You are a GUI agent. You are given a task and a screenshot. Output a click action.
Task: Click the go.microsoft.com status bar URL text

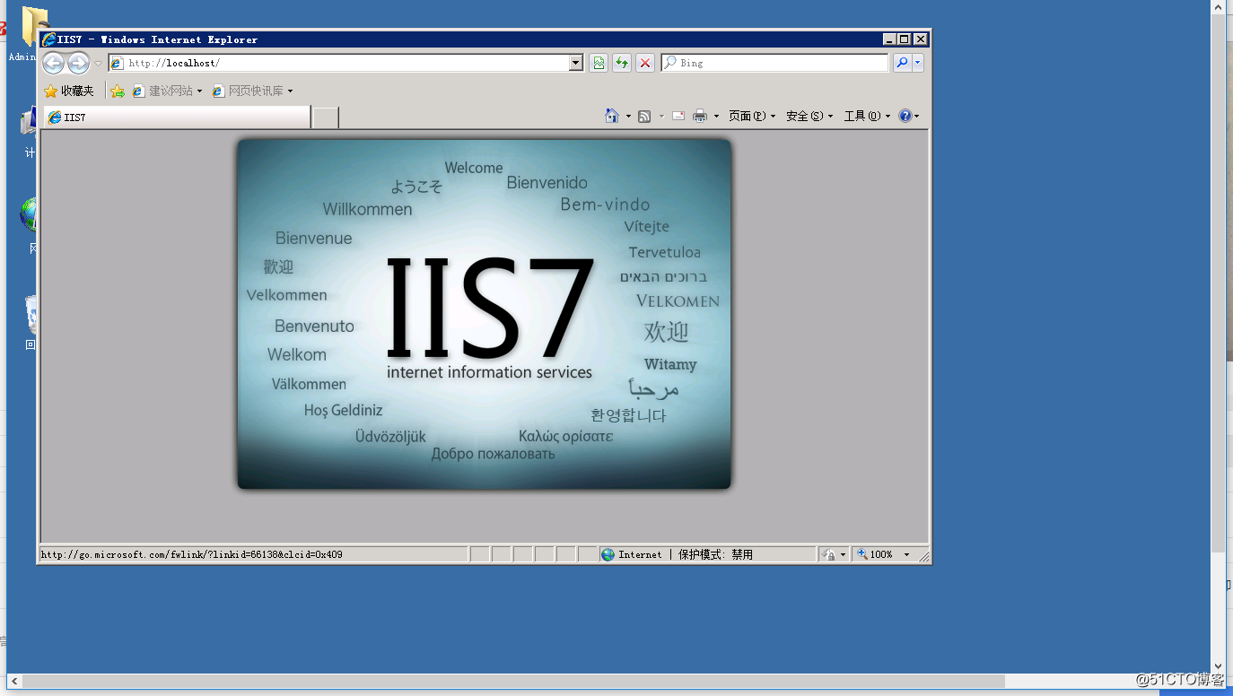click(x=192, y=554)
